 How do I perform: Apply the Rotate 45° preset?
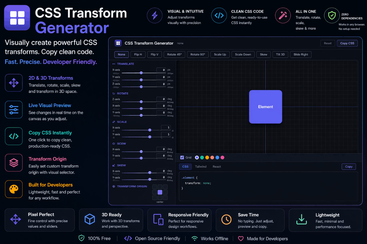coord(174,54)
